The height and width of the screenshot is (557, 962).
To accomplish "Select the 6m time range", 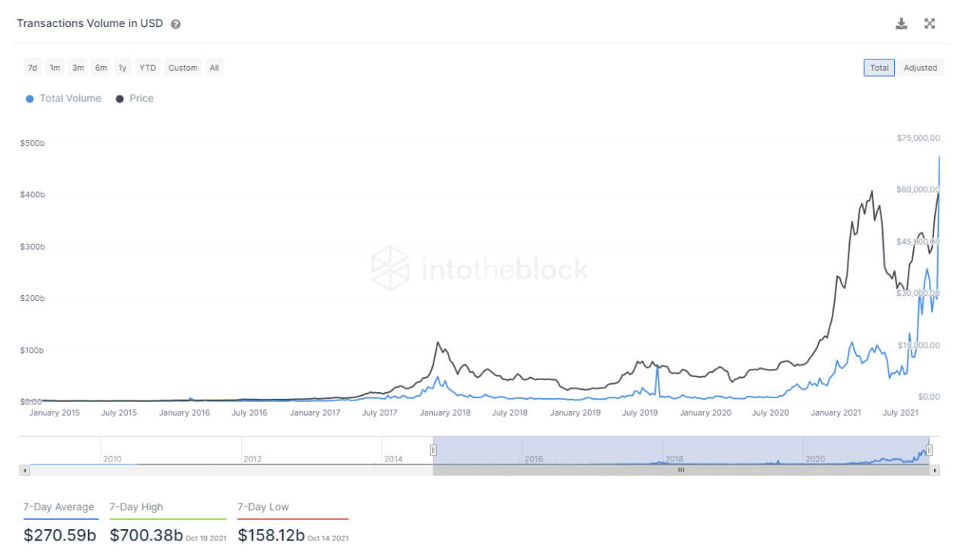I will [x=100, y=67].
